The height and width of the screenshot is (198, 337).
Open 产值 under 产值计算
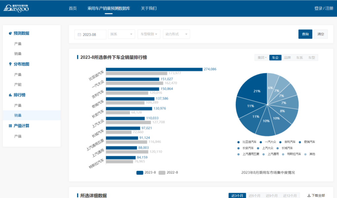click(18, 136)
